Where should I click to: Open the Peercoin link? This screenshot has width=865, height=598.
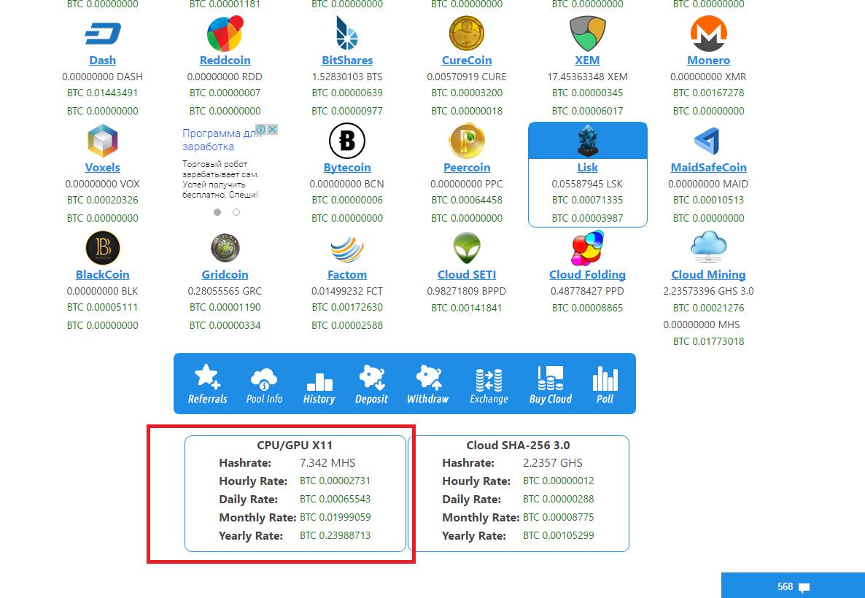[467, 167]
